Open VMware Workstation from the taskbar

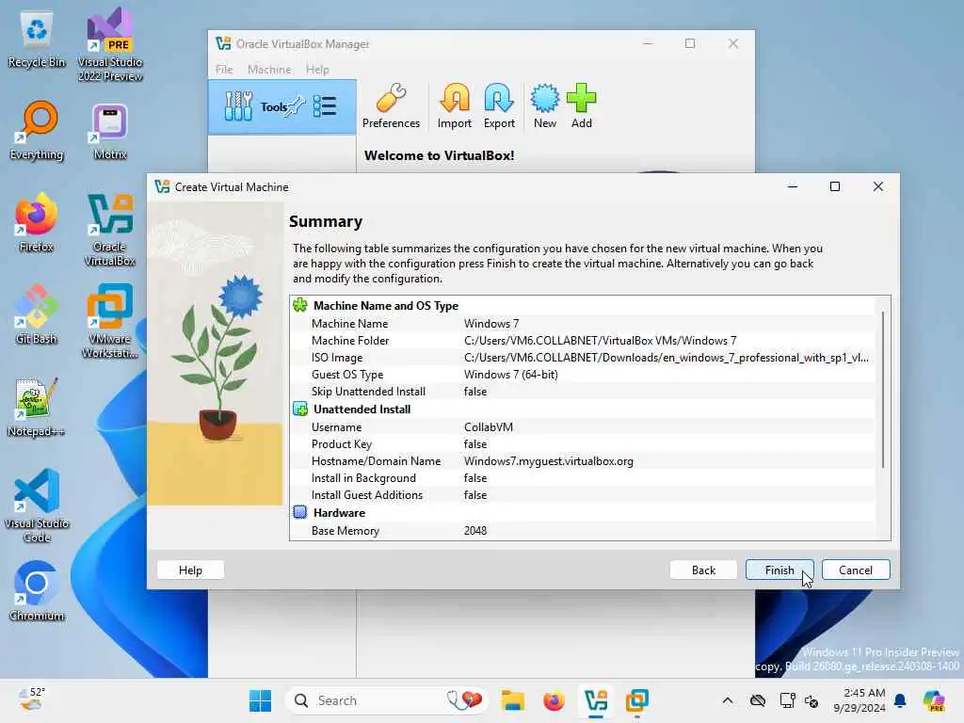(637, 700)
